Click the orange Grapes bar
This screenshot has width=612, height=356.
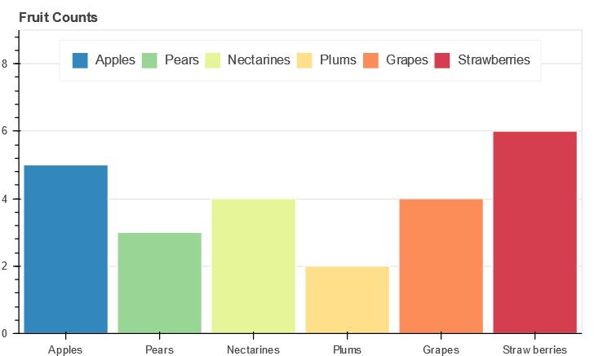tap(441, 266)
